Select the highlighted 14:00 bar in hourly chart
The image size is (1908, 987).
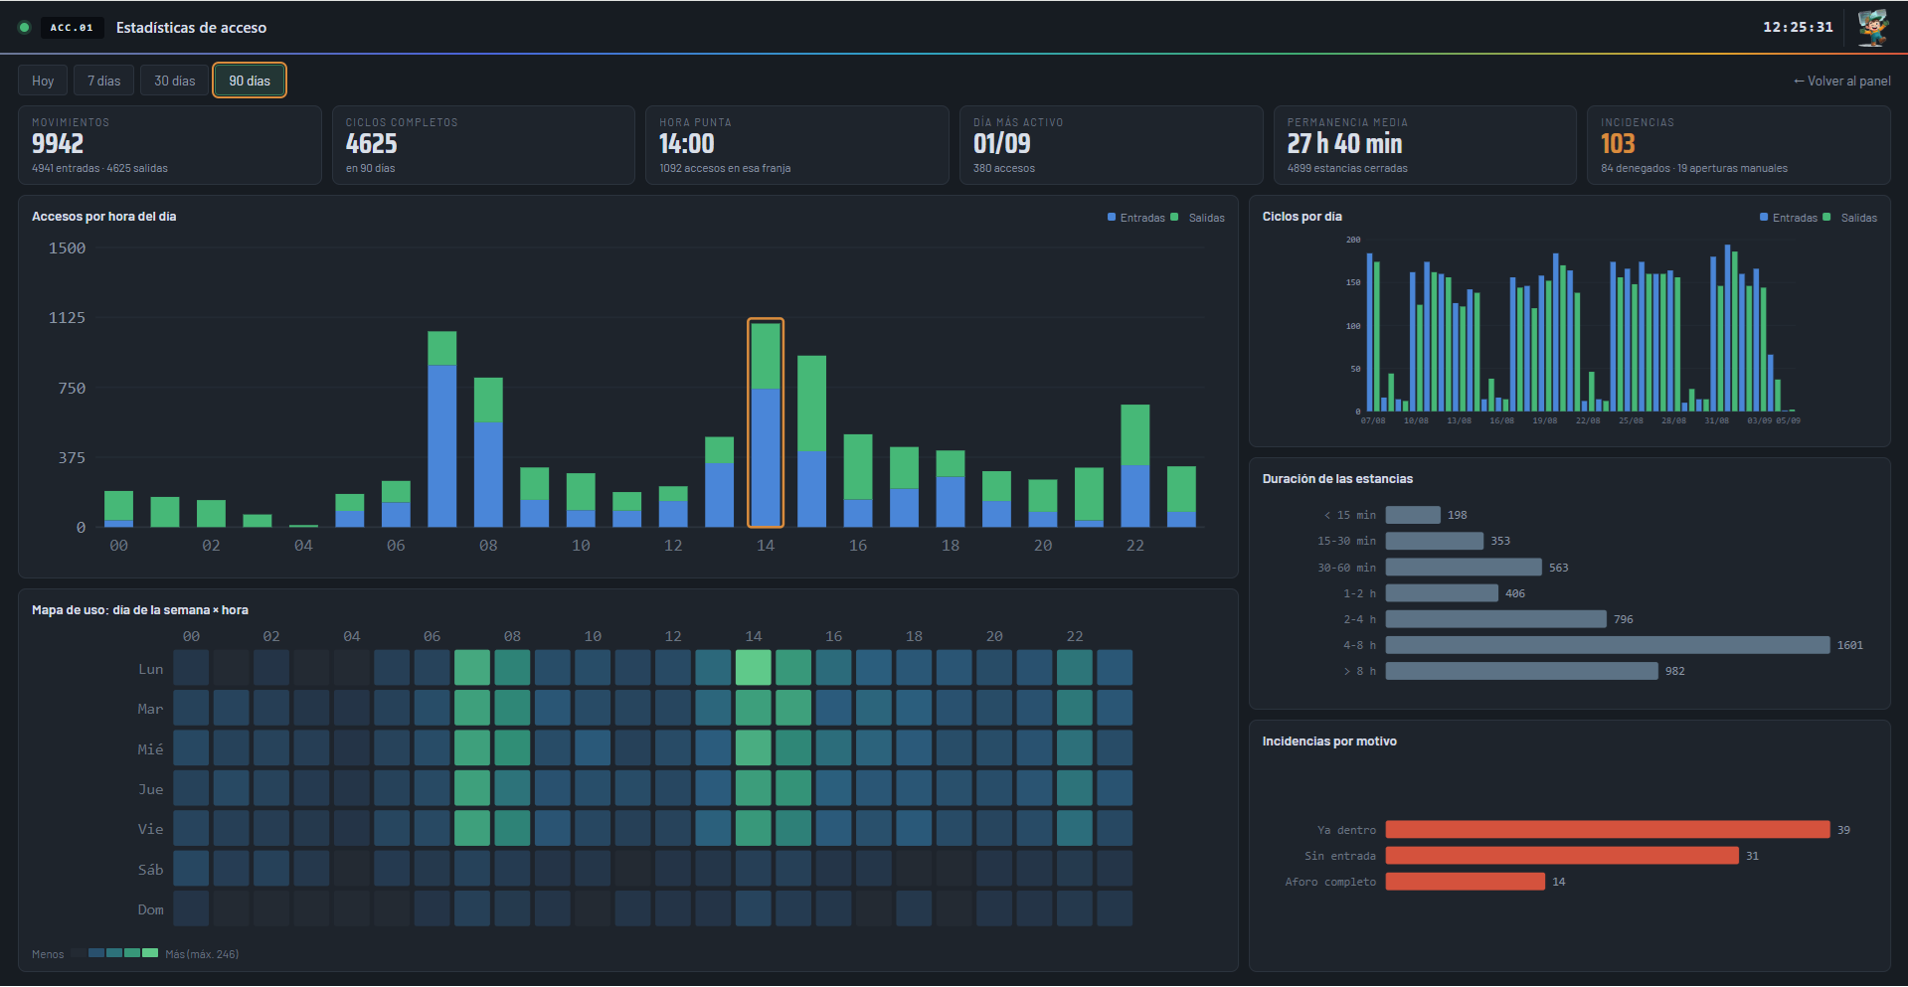(x=766, y=424)
